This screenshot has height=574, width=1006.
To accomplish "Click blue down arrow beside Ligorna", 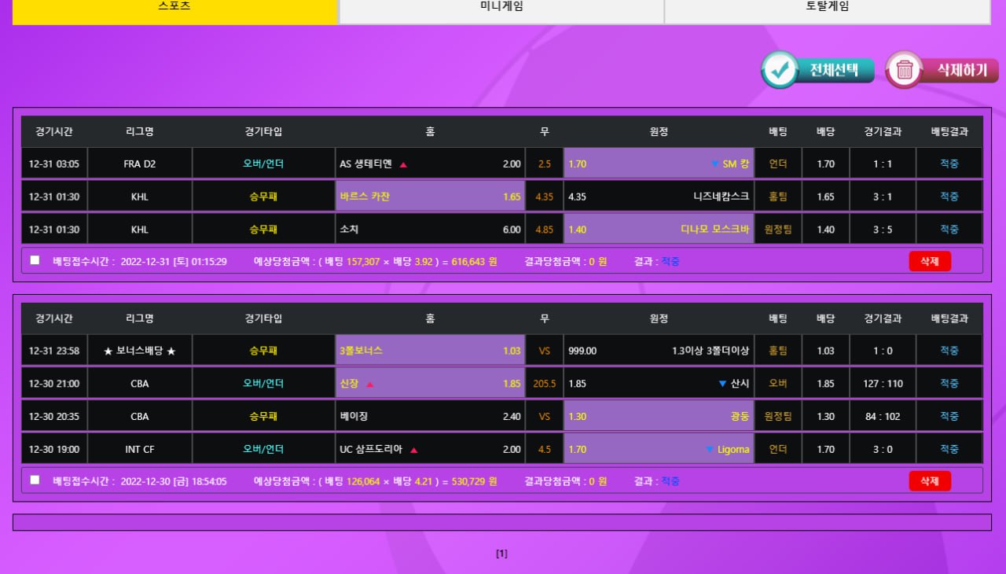I will point(710,450).
